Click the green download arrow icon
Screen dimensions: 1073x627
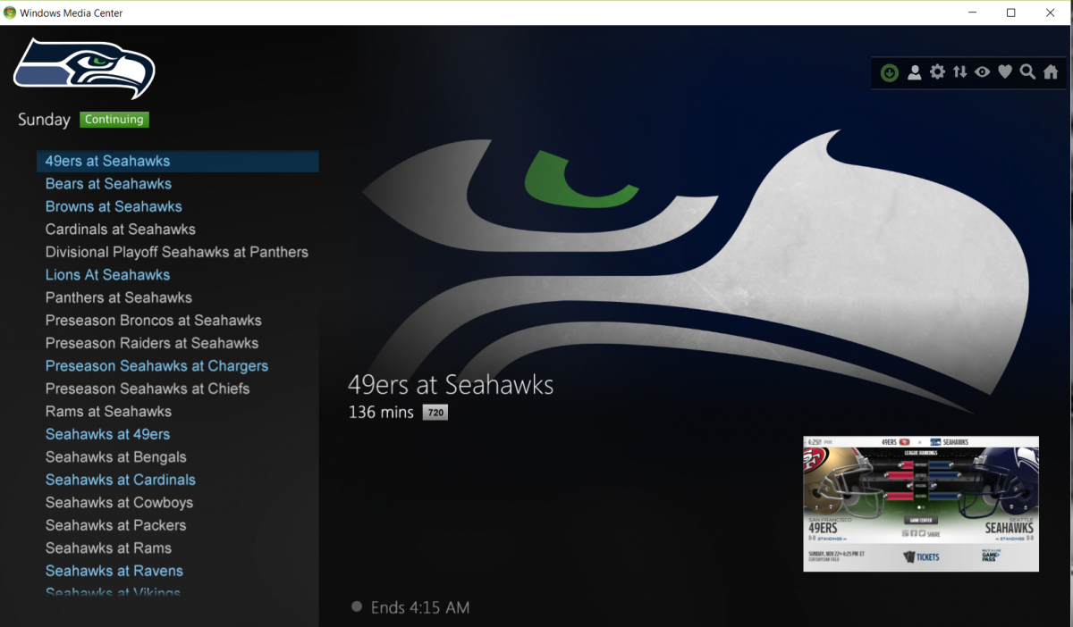pos(889,72)
